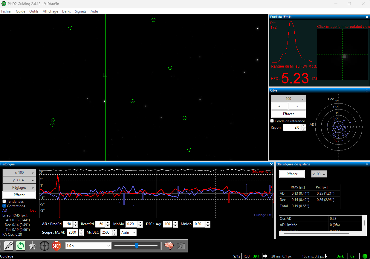Image resolution: width=370 pixels, height=259 pixels.
Task: Click the crosshair begin-guiding icon
Action: [x=45, y=246]
